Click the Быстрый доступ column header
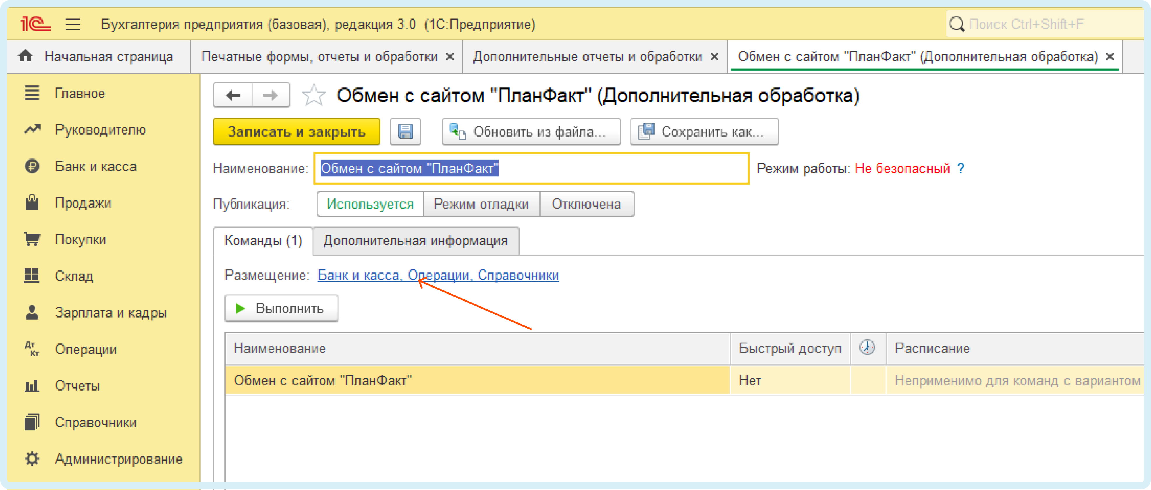1151x490 pixels. coord(790,348)
